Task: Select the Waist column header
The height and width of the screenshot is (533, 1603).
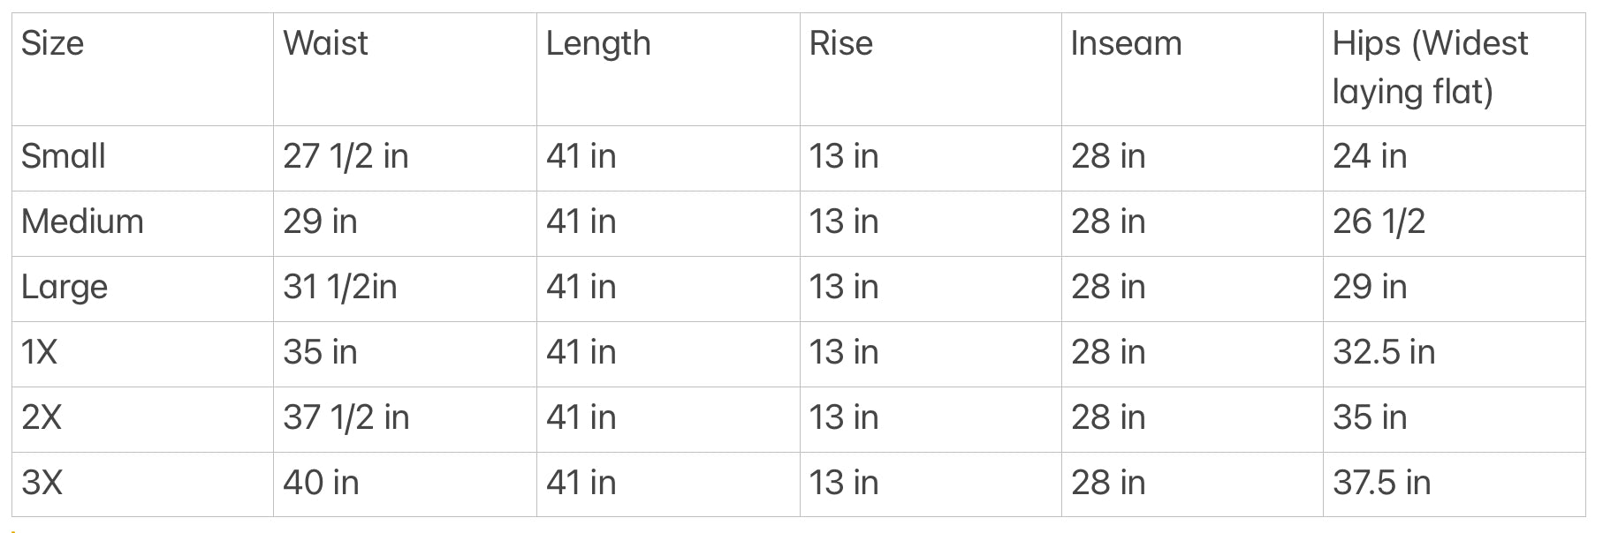Action: 325,43
